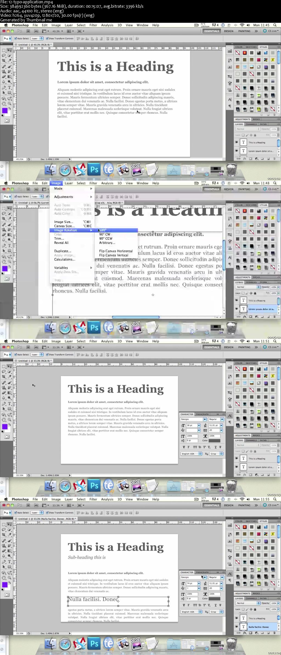Select the Type tool in the 11:45 frame
The width and height of the screenshot is (281, 655).
point(10,88)
